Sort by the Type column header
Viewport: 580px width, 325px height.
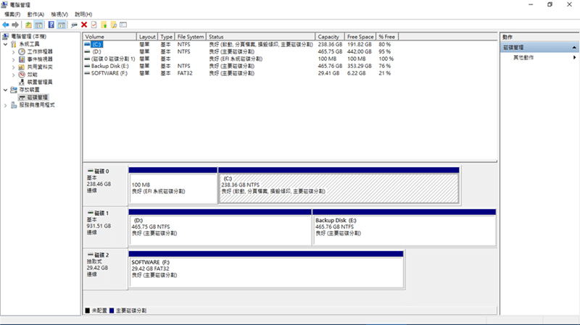[167, 37]
